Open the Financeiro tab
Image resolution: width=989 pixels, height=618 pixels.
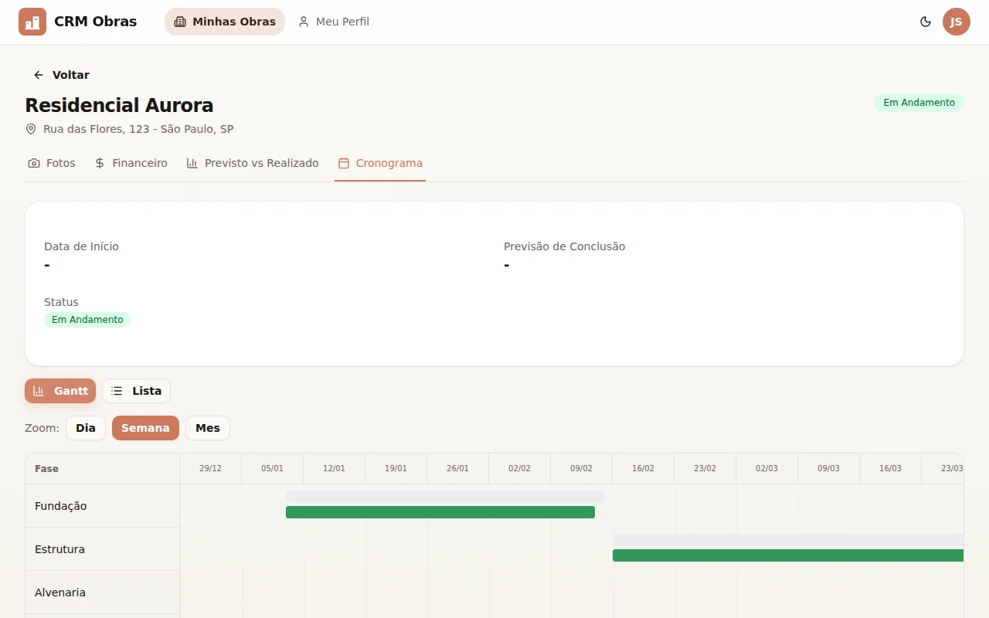click(x=131, y=163)
